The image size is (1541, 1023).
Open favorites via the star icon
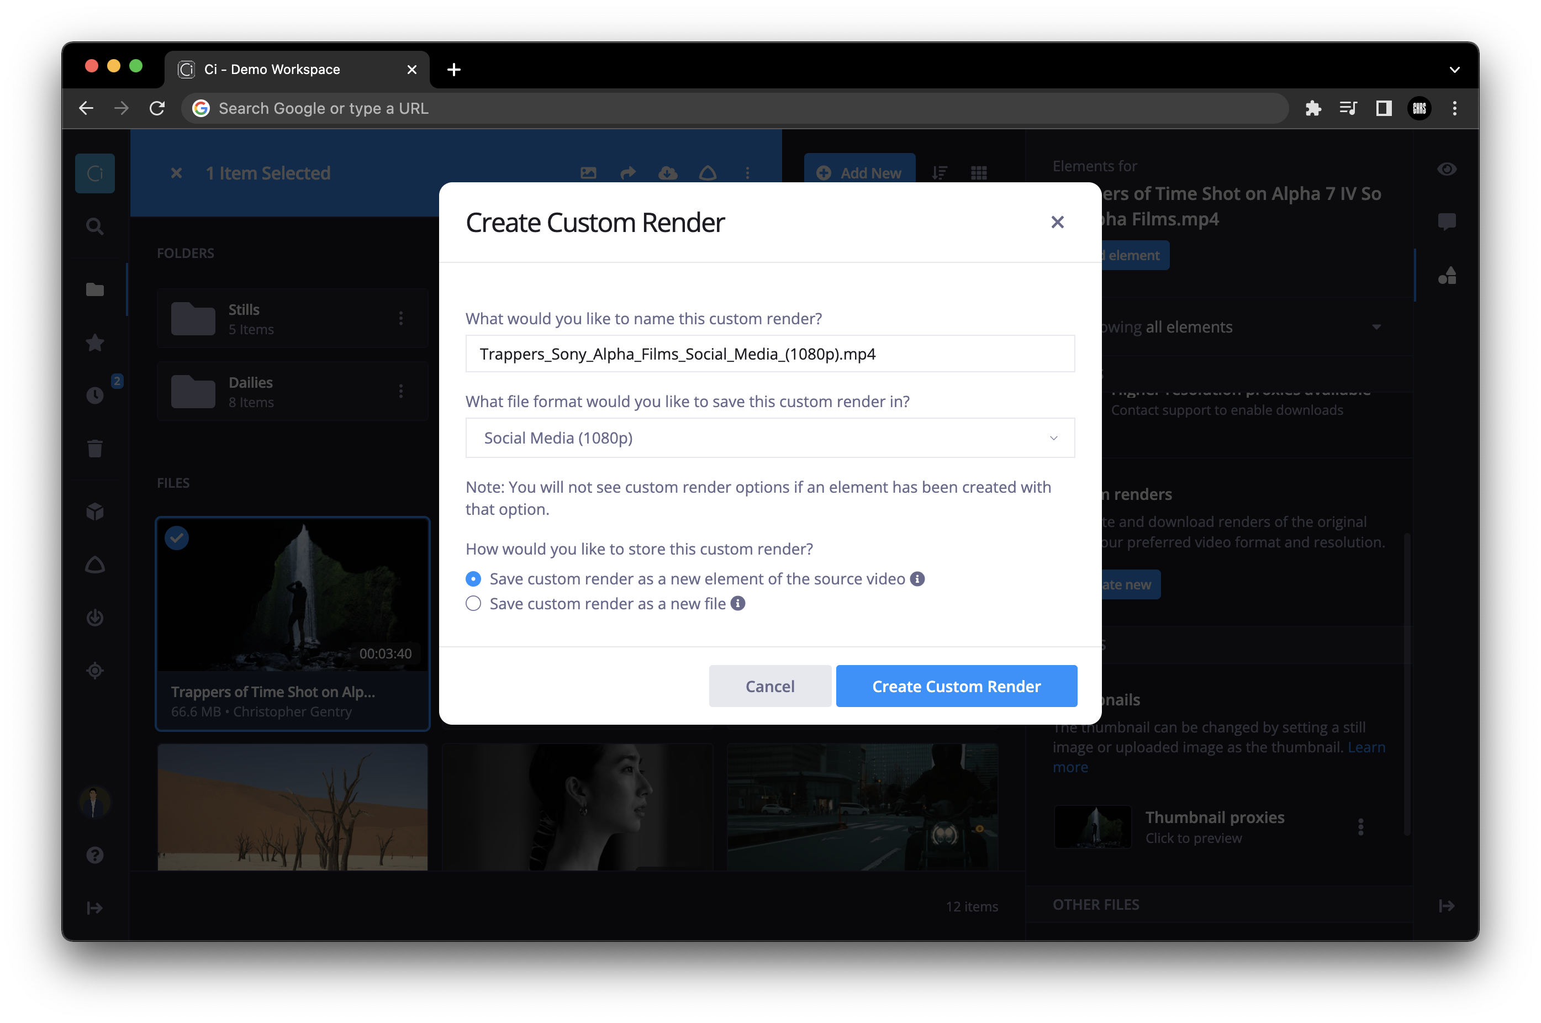pyautogui.click(x=94, y=342)
